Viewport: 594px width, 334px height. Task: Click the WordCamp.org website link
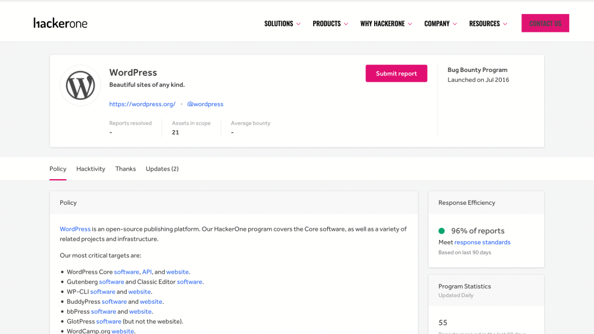click(x=122, y=331)
